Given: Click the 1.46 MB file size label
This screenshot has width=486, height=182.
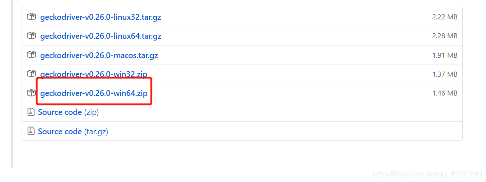Looking at the screenshot, I should pyautogui.click(x=445, y=93).
